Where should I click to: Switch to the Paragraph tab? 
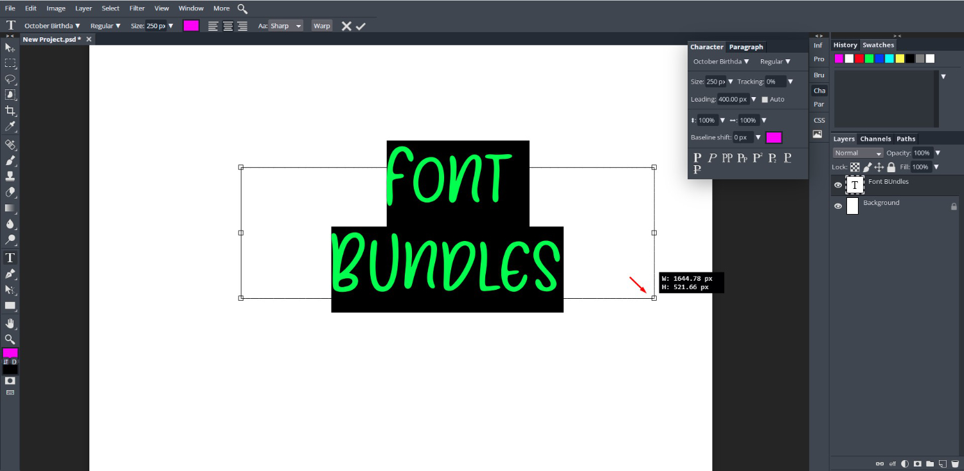coord(746,47)
